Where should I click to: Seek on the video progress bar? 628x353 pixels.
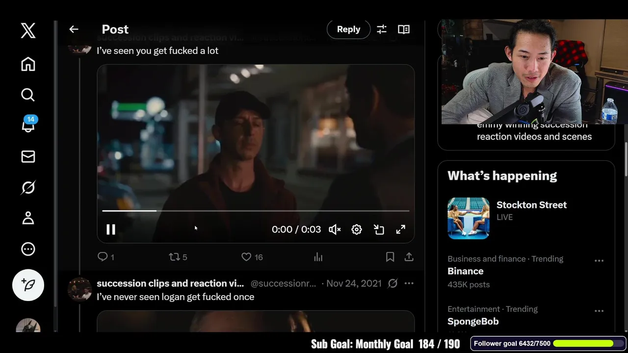[x=256, y=211]
